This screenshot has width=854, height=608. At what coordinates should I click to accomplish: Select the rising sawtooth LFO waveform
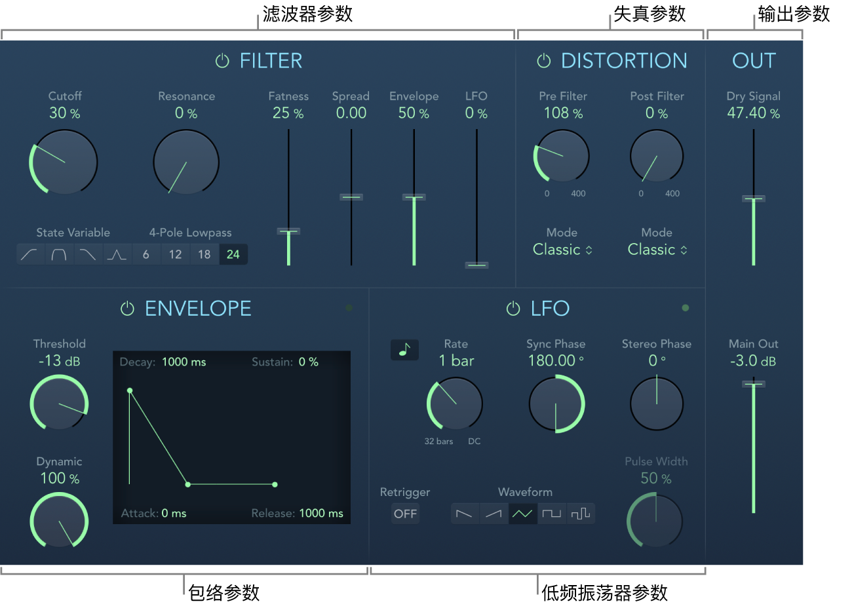pos(494,514)
